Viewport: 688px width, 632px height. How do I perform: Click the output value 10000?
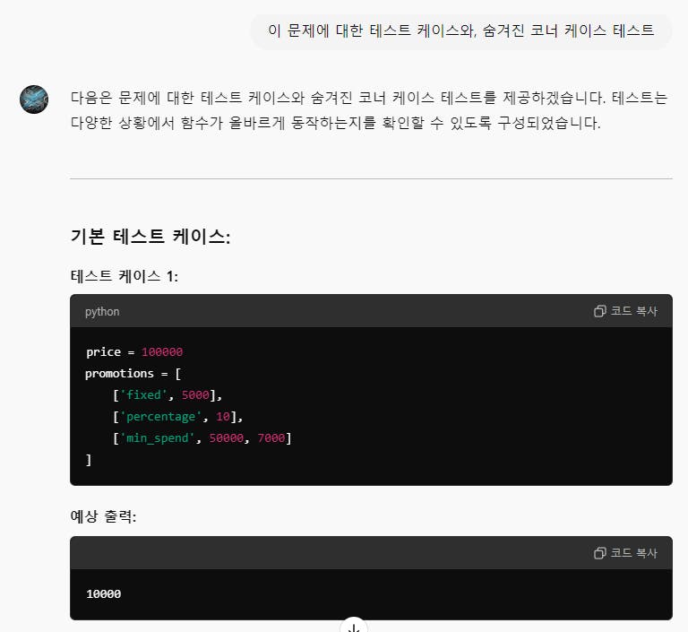click(104, 593)
